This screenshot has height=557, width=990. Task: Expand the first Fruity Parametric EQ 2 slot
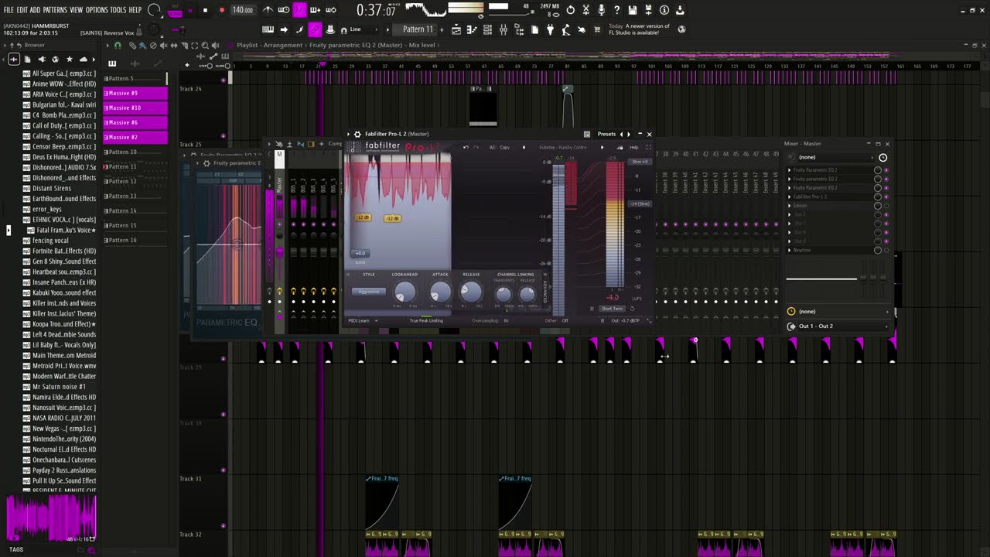click(x=790, y=169)
